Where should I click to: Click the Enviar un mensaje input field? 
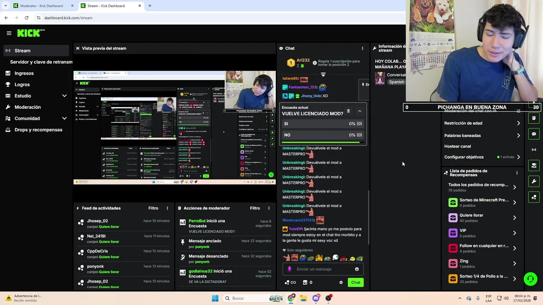click(323, 269)
